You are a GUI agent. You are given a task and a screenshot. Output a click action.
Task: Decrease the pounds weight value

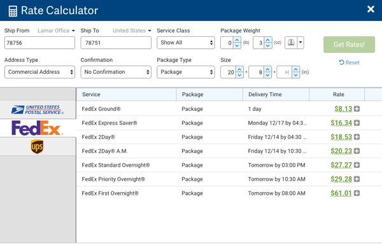[x=237, y=46]
